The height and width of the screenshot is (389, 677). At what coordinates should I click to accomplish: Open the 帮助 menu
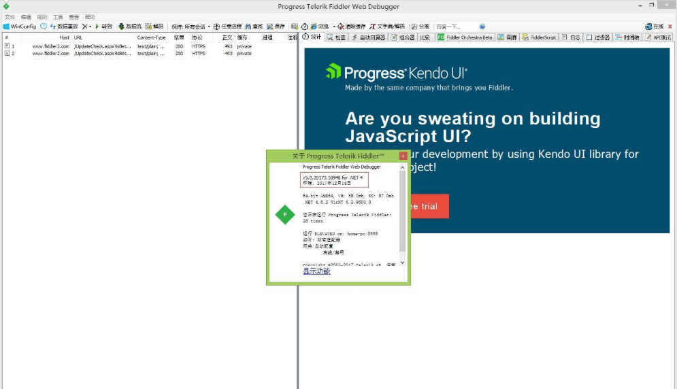point(90,17)
